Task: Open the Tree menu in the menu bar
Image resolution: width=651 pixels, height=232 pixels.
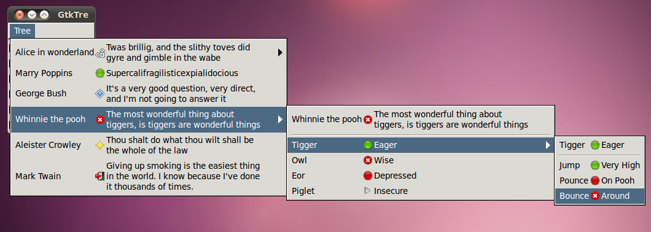Action: tap(23, 31)
